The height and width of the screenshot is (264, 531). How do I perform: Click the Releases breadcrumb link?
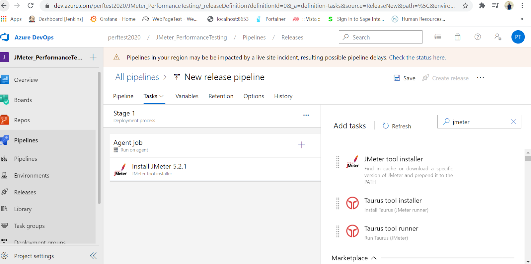click(292, 37)
